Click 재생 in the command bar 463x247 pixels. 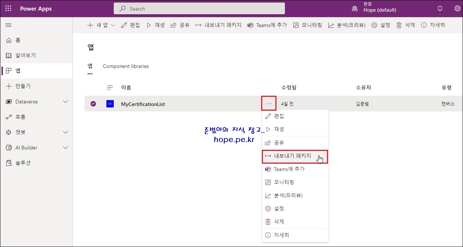155,25
